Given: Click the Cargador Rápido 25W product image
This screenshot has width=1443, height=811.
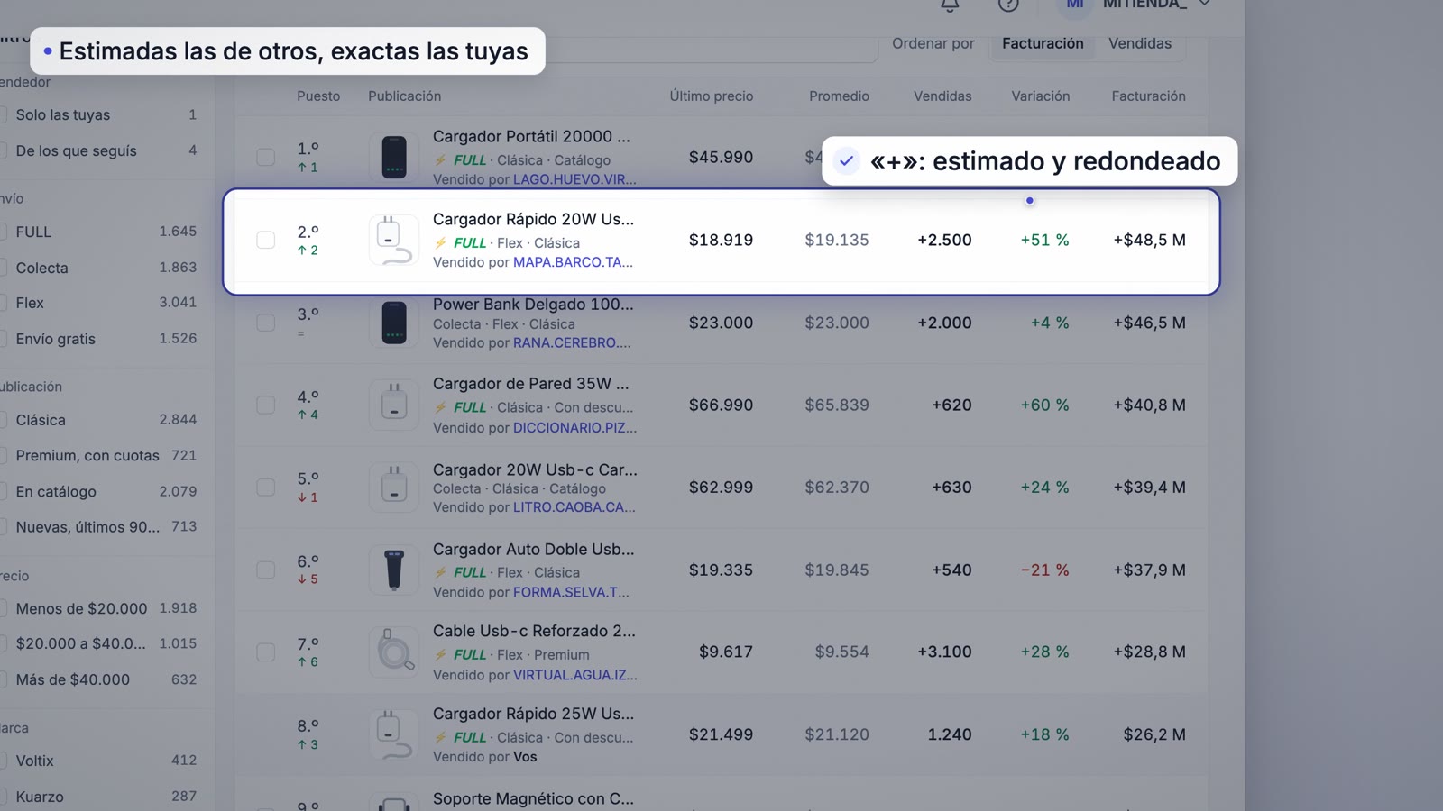Looking at the screenshot, I should click(x=394, y=734).
